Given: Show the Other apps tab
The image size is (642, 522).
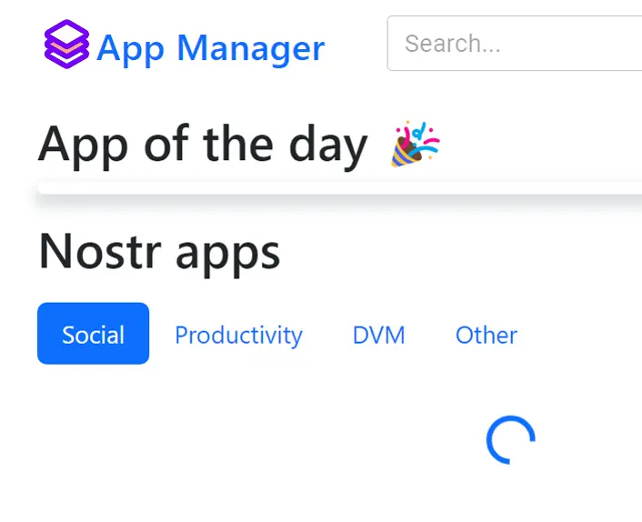Looking at the screenshot, I should pyautogui.click(x=487, y=335).
